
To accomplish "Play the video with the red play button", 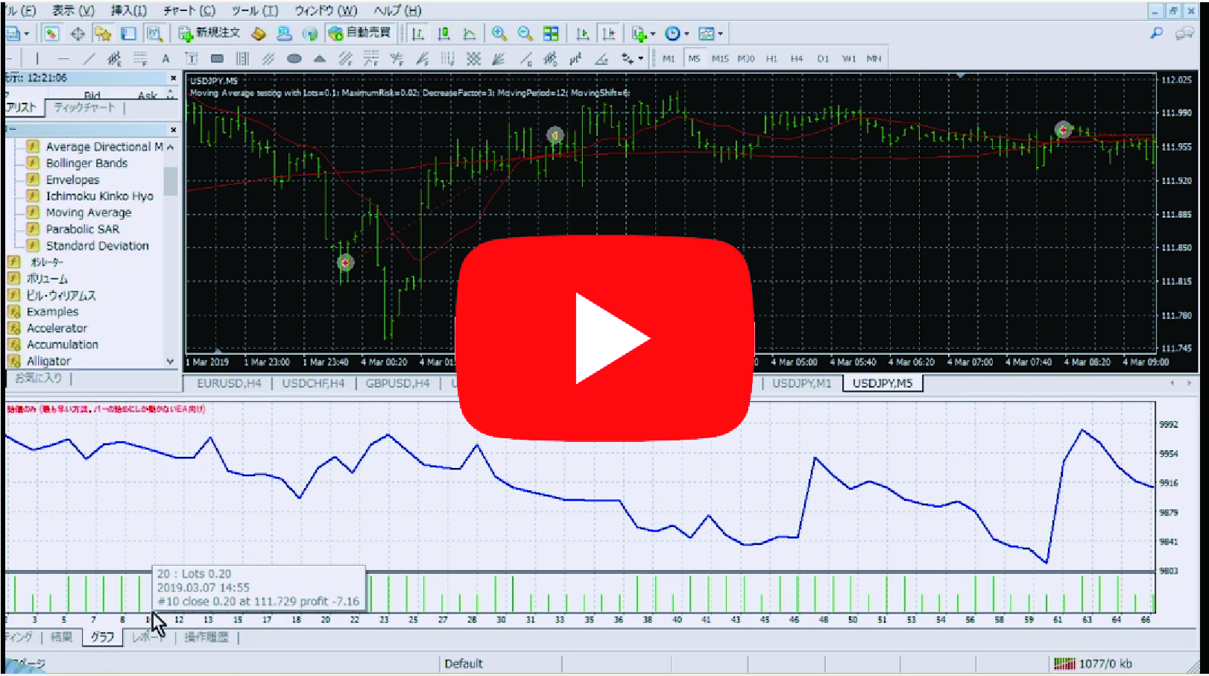I will tap(604, 338).
